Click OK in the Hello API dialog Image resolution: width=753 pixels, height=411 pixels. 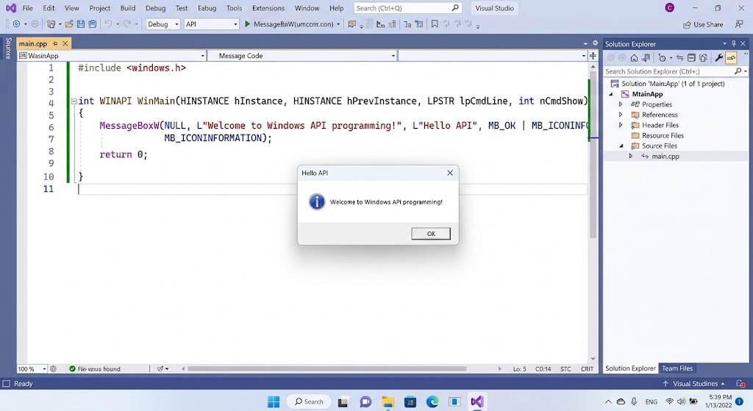click(431, 233)
